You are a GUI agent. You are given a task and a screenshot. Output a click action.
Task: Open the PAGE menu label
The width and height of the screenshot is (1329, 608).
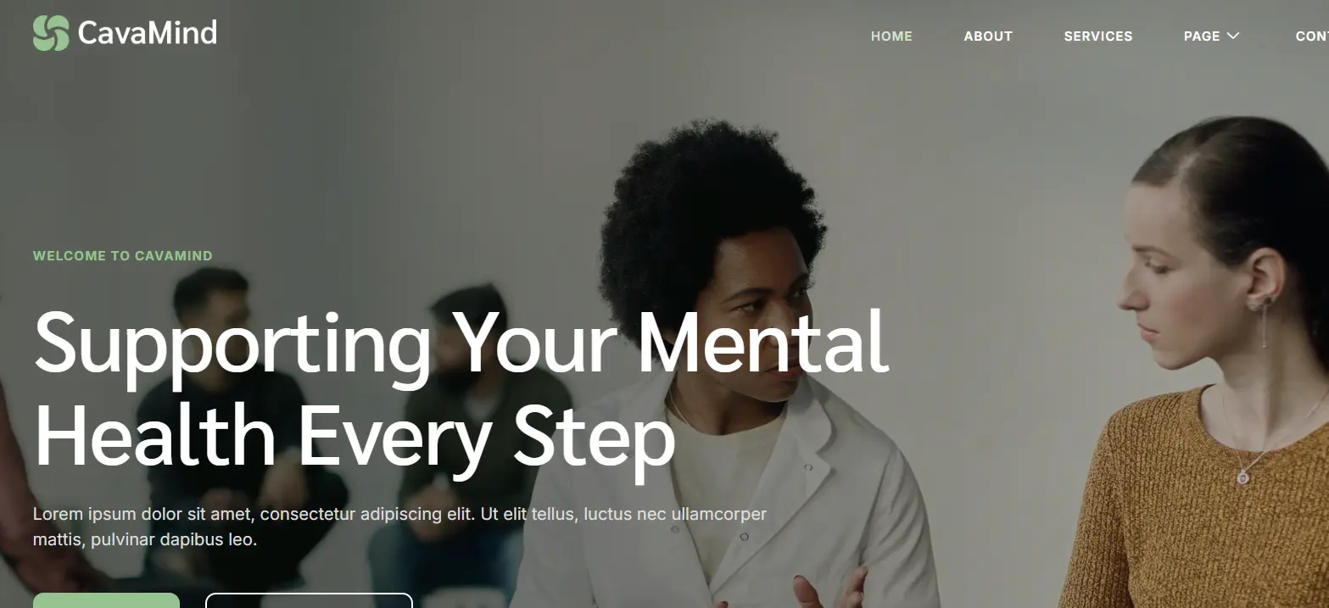point(1202,36)
